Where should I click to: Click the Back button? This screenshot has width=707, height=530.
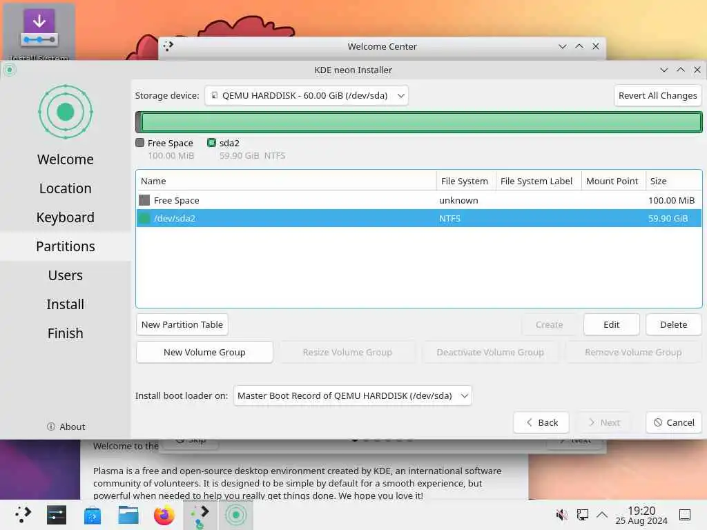pyautogui.click(x=541, y=422)
